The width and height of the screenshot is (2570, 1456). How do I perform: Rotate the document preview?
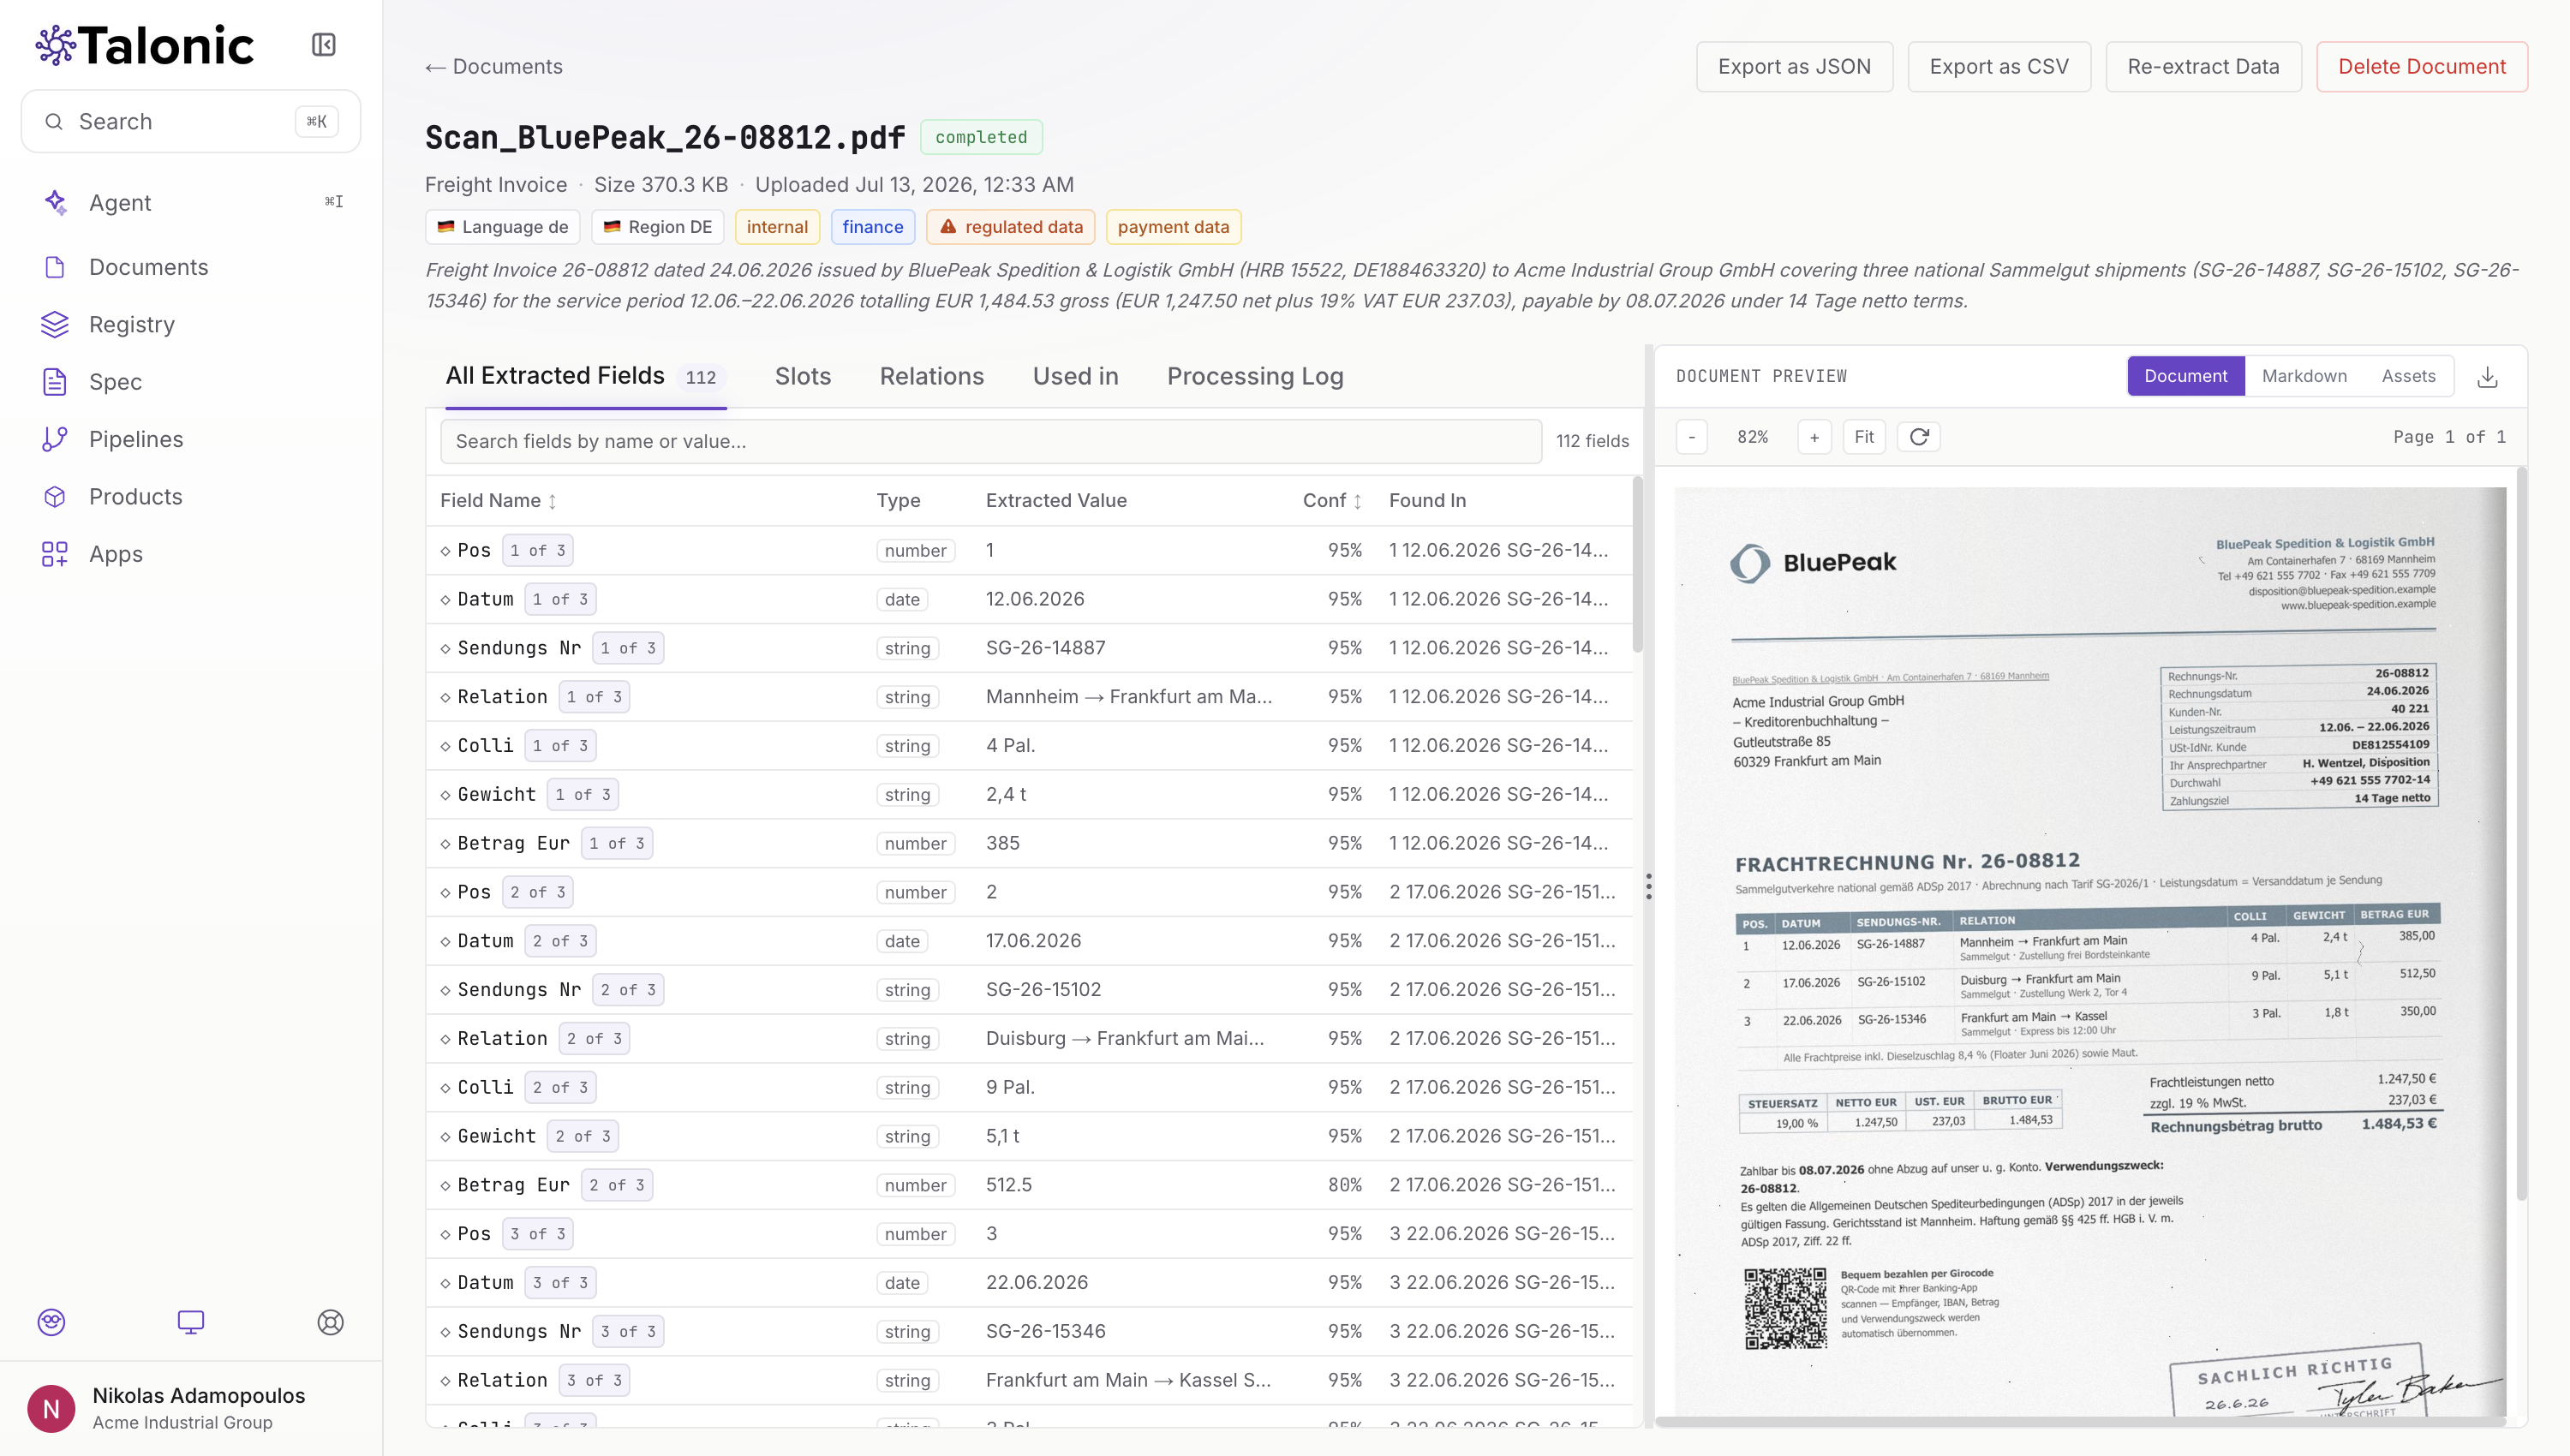point(1919,437)
